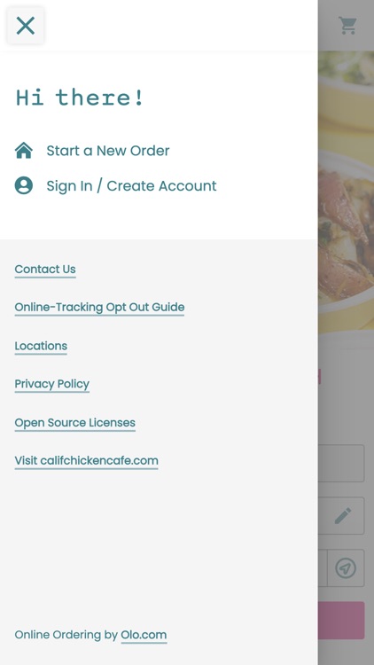Close the side menu with the X

point(26,26)
